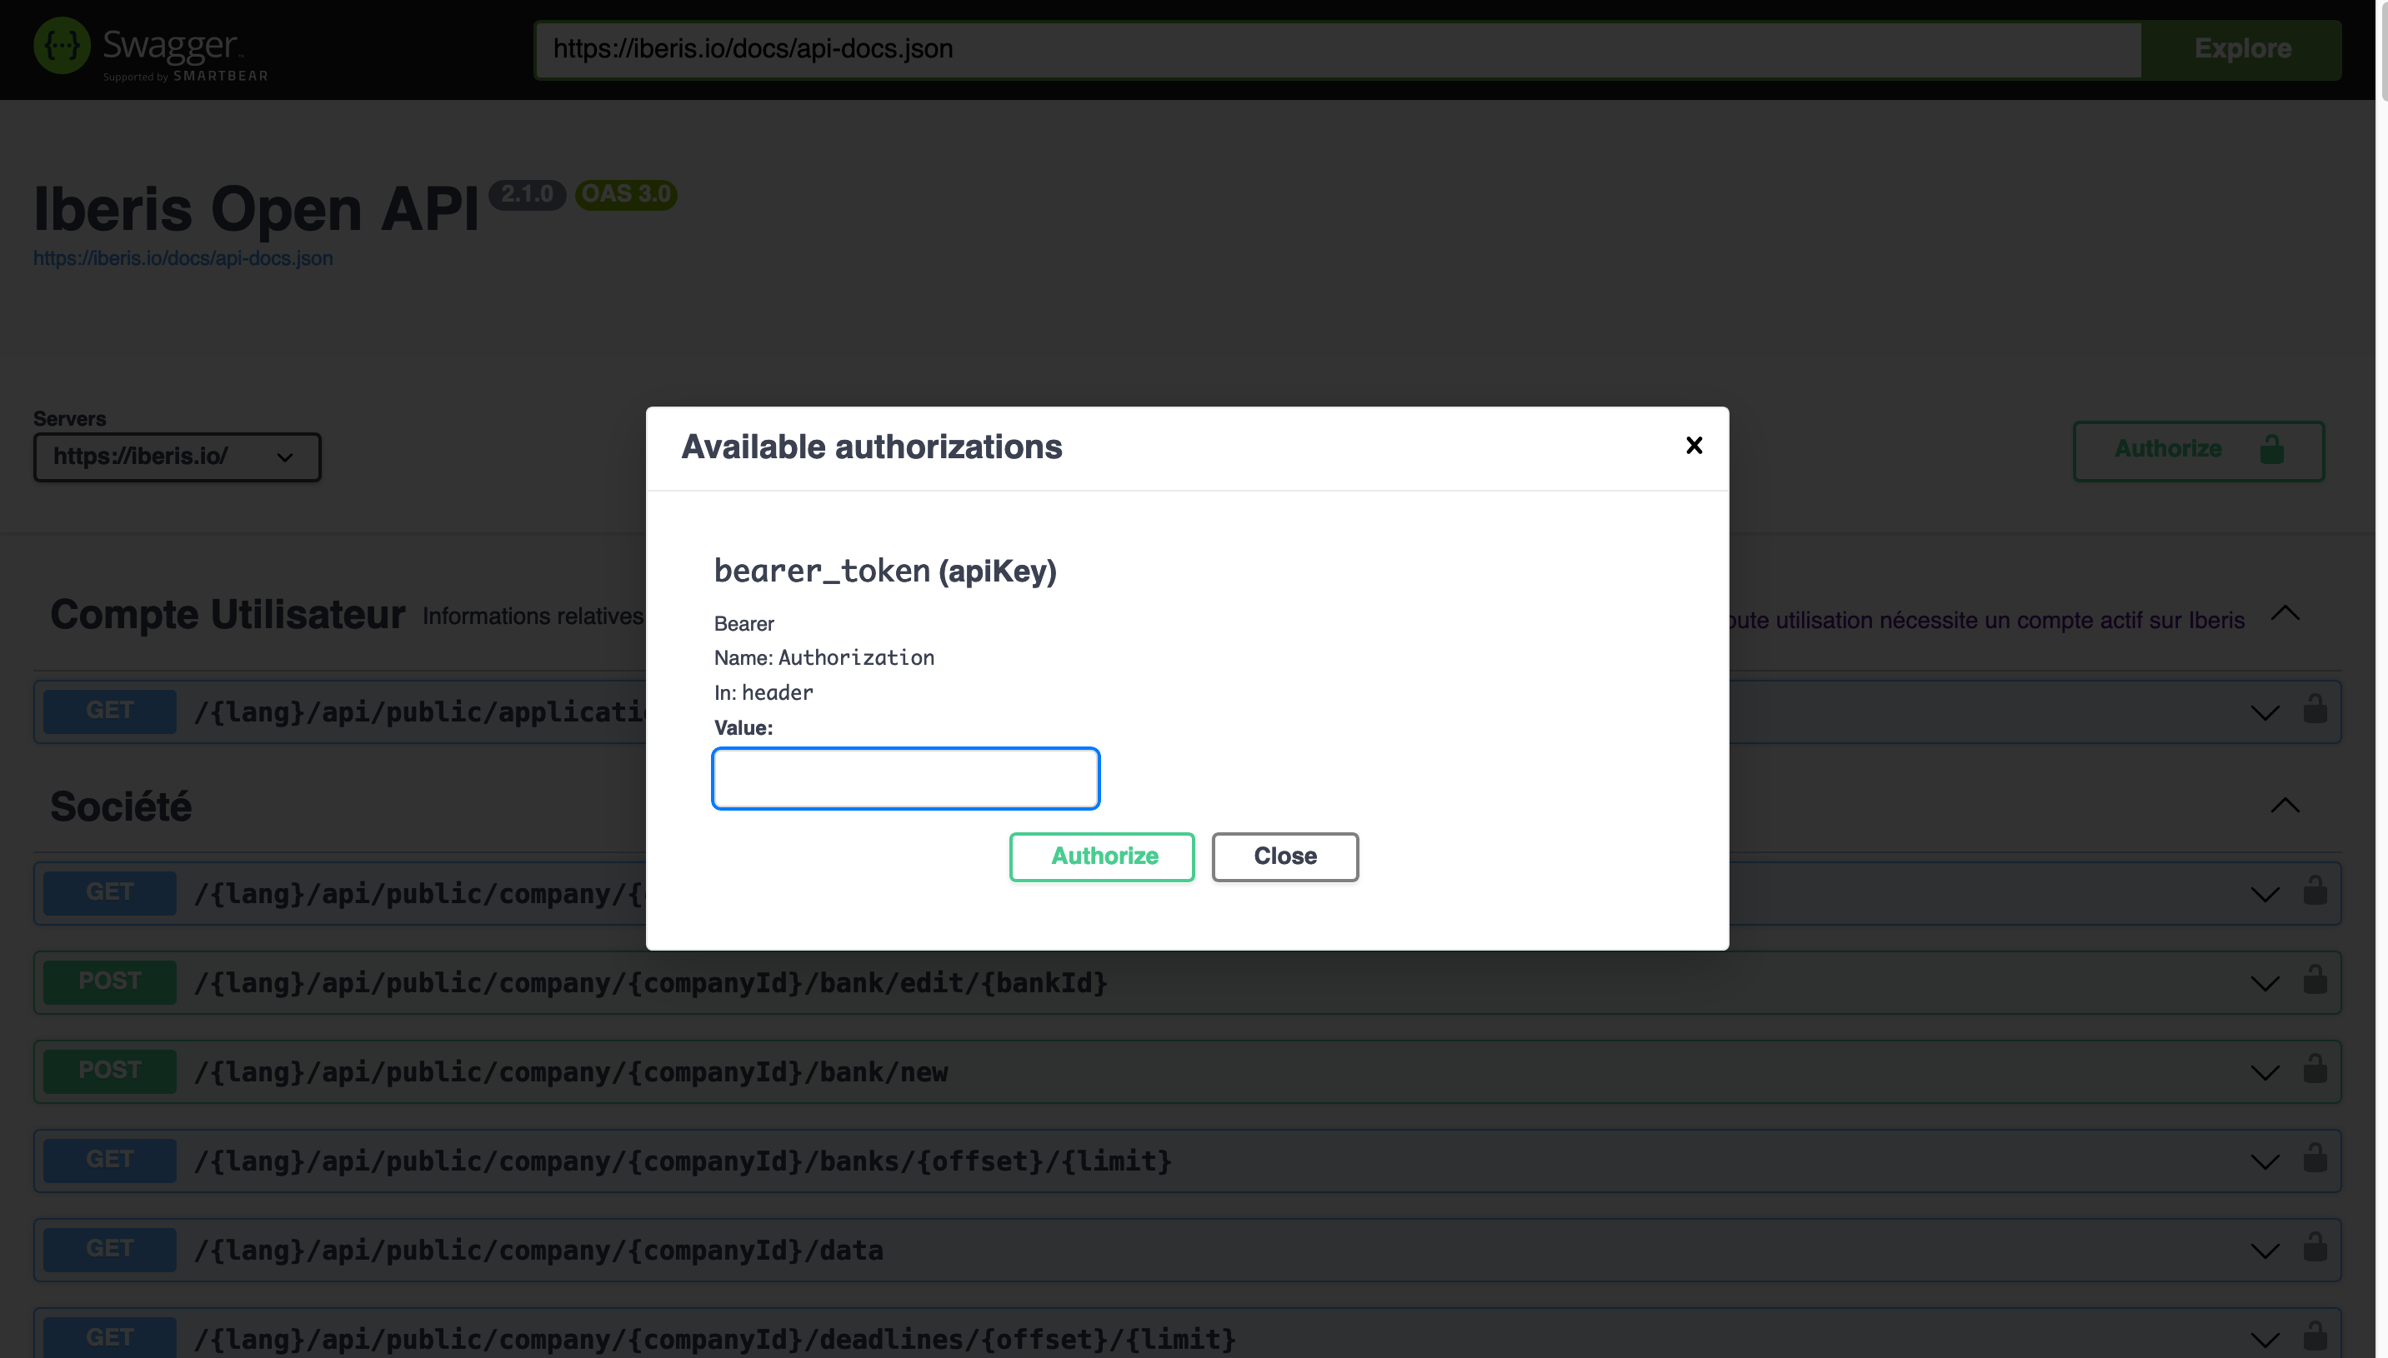Expand the GET company data endpoint chevron

[x=2264, y=1251]
